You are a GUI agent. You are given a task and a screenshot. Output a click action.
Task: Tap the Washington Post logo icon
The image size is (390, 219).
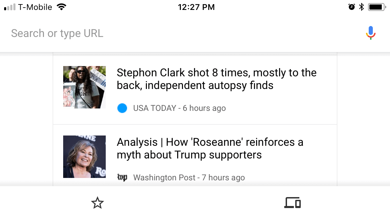click(122, 178)
